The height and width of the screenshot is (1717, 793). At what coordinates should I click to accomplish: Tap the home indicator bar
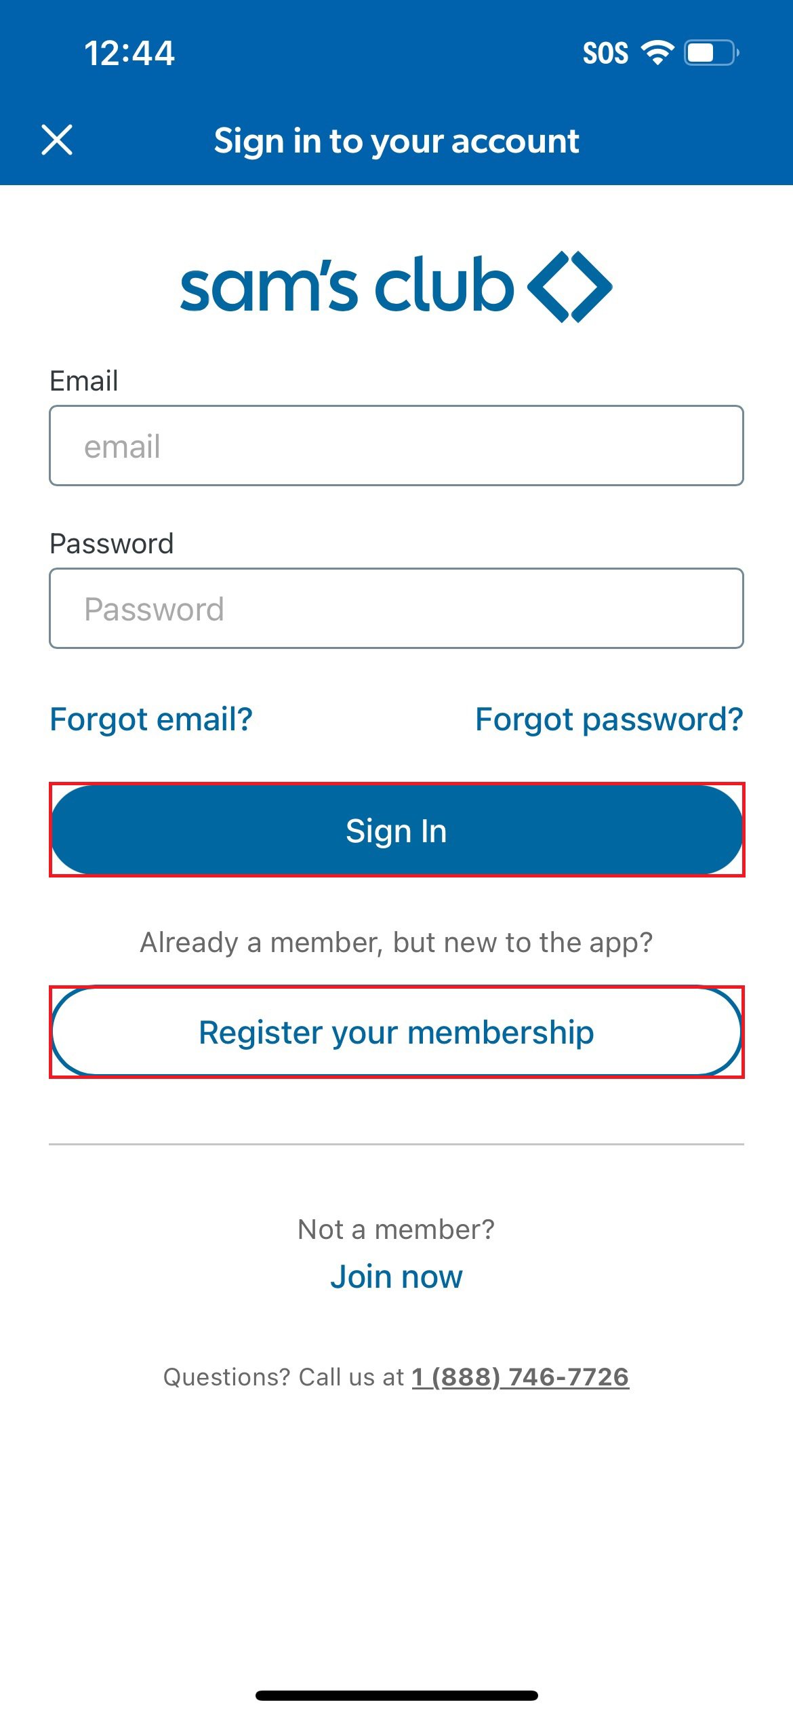tap(396, 1695)
